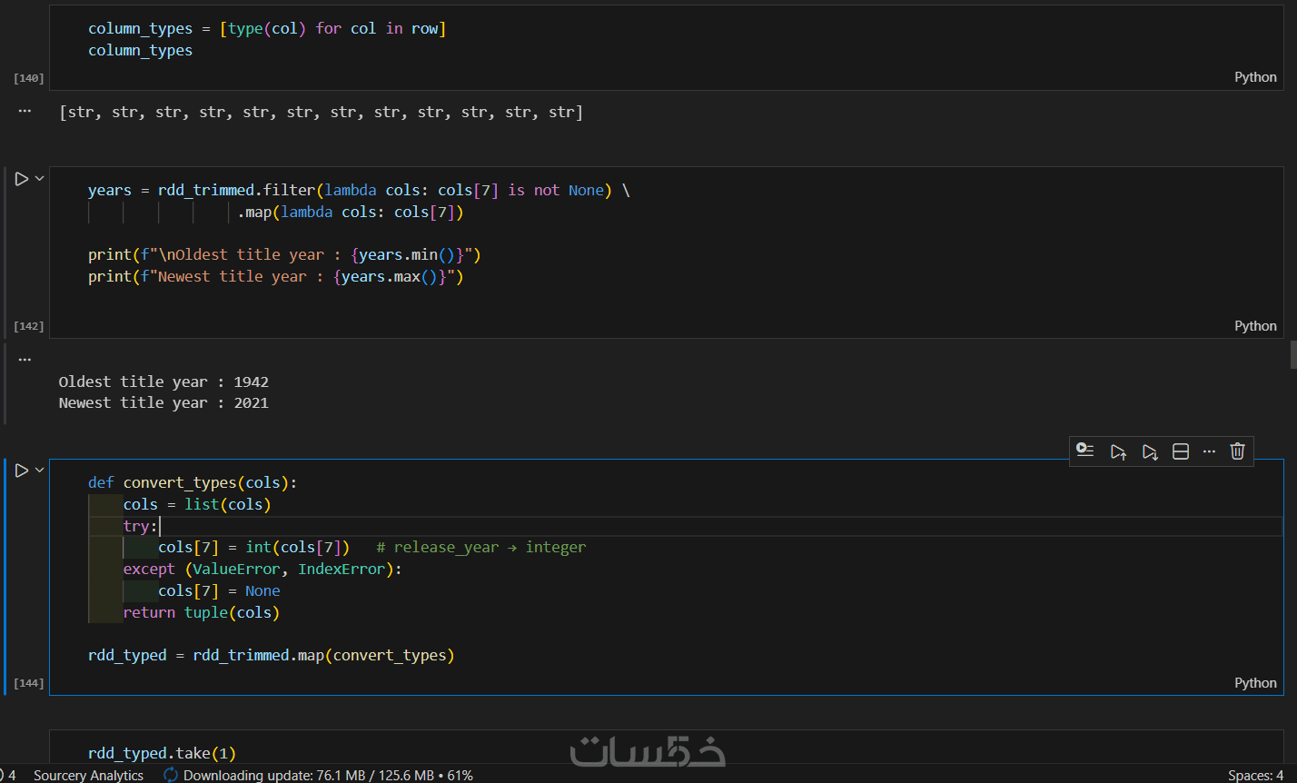Change the language mode Python of cell 144
The height and width of the screenshot is (783, 1297).
click(x=1255, y=683)
